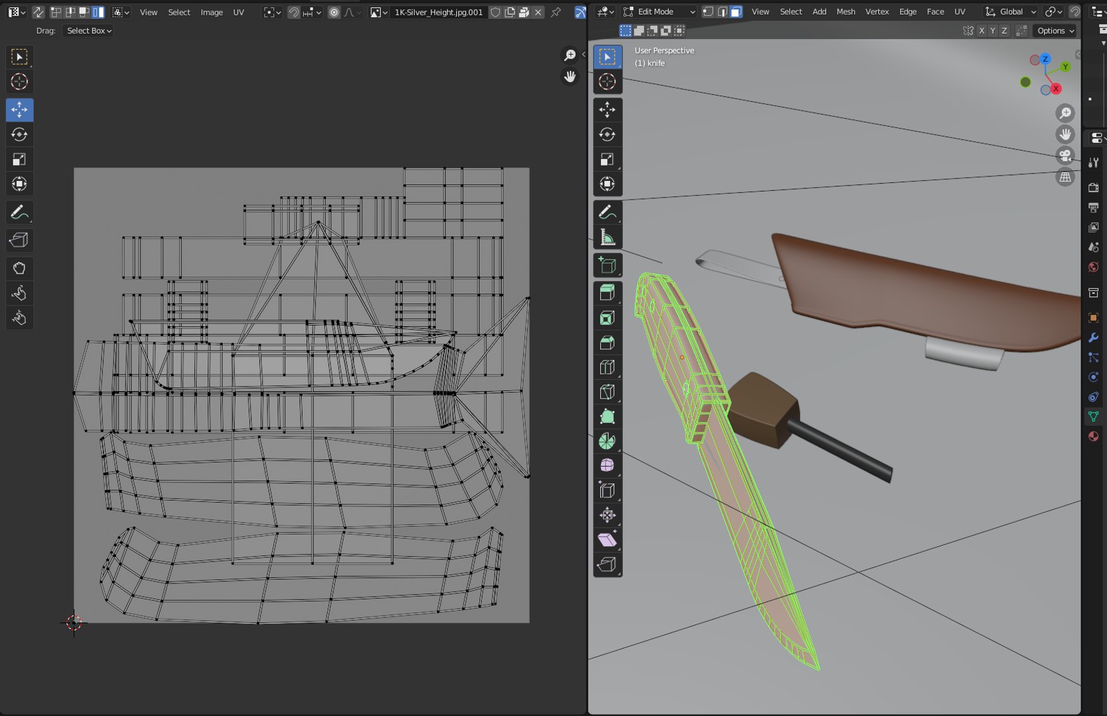Select the Poly Build tool
The height and width of the screenshot is (716, 1107).
[607, 416]
